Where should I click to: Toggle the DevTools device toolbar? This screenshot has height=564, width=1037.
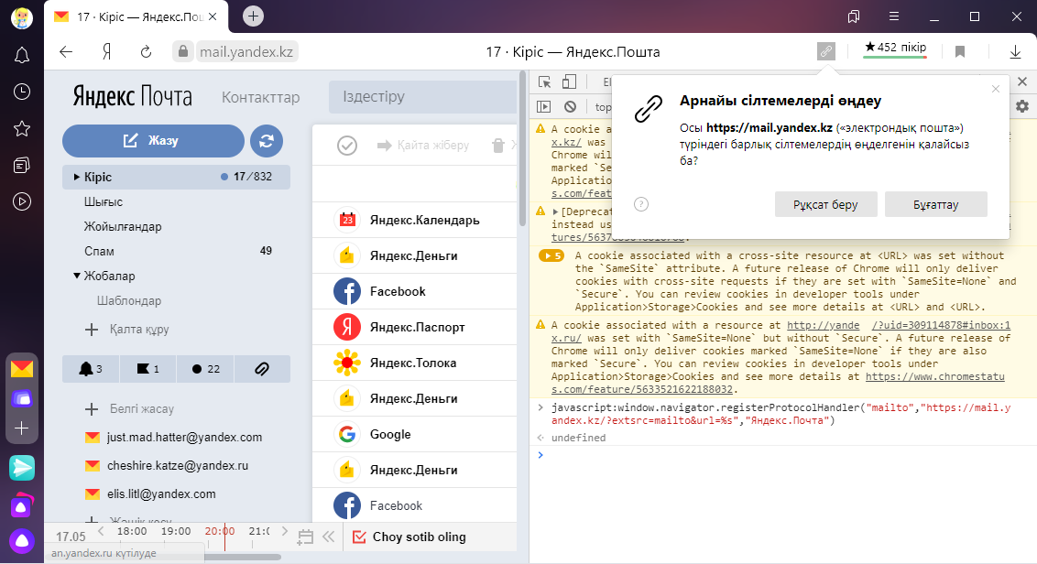coord(569,82)
